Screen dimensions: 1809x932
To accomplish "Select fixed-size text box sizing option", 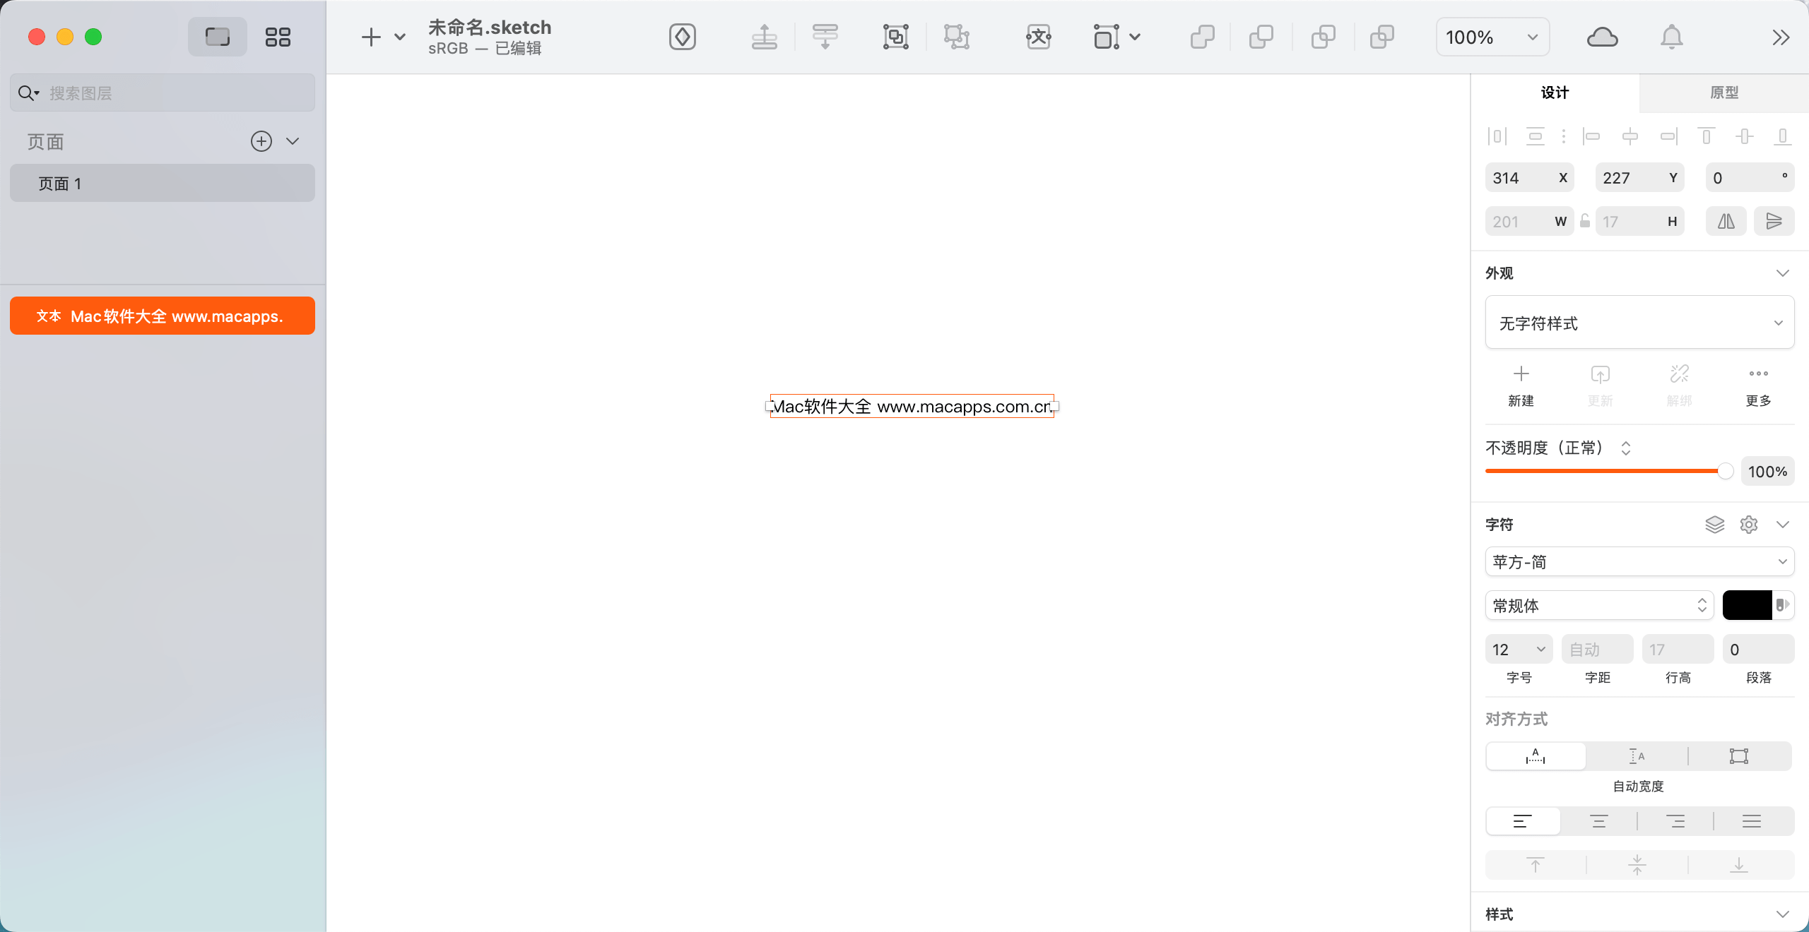I will pyautogui.click(x=1738, y=756).
